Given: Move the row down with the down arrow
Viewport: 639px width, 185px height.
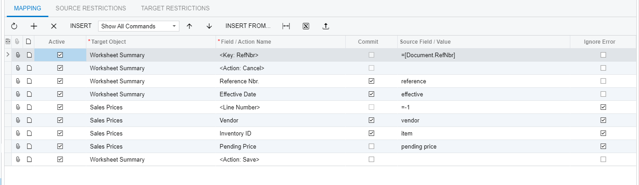Looking at the screenshot, I should pos(209,26).
